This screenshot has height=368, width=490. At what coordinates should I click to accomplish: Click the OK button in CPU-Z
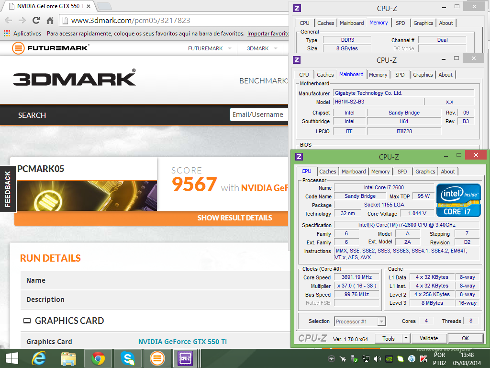[x=465, y=338]
